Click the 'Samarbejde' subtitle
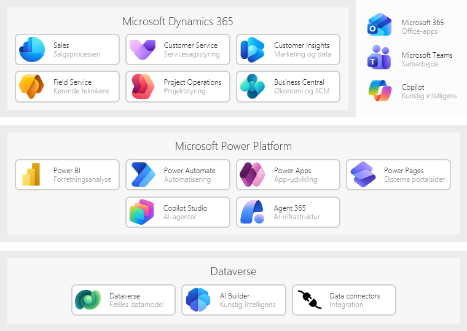 tap(420, 64)
